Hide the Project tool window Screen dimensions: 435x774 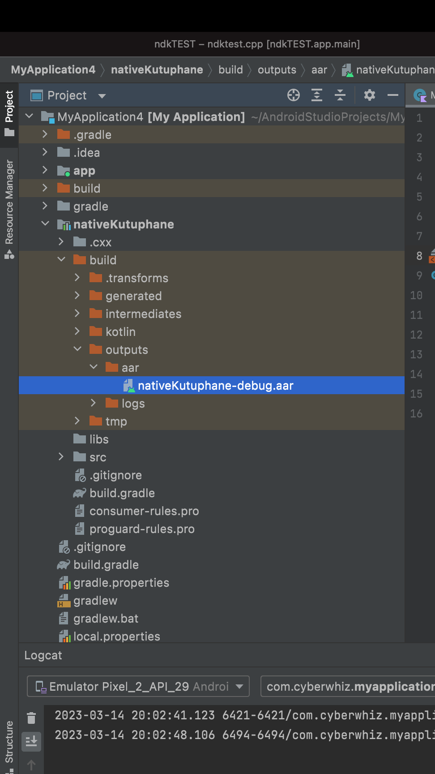[x=393, y=95]
